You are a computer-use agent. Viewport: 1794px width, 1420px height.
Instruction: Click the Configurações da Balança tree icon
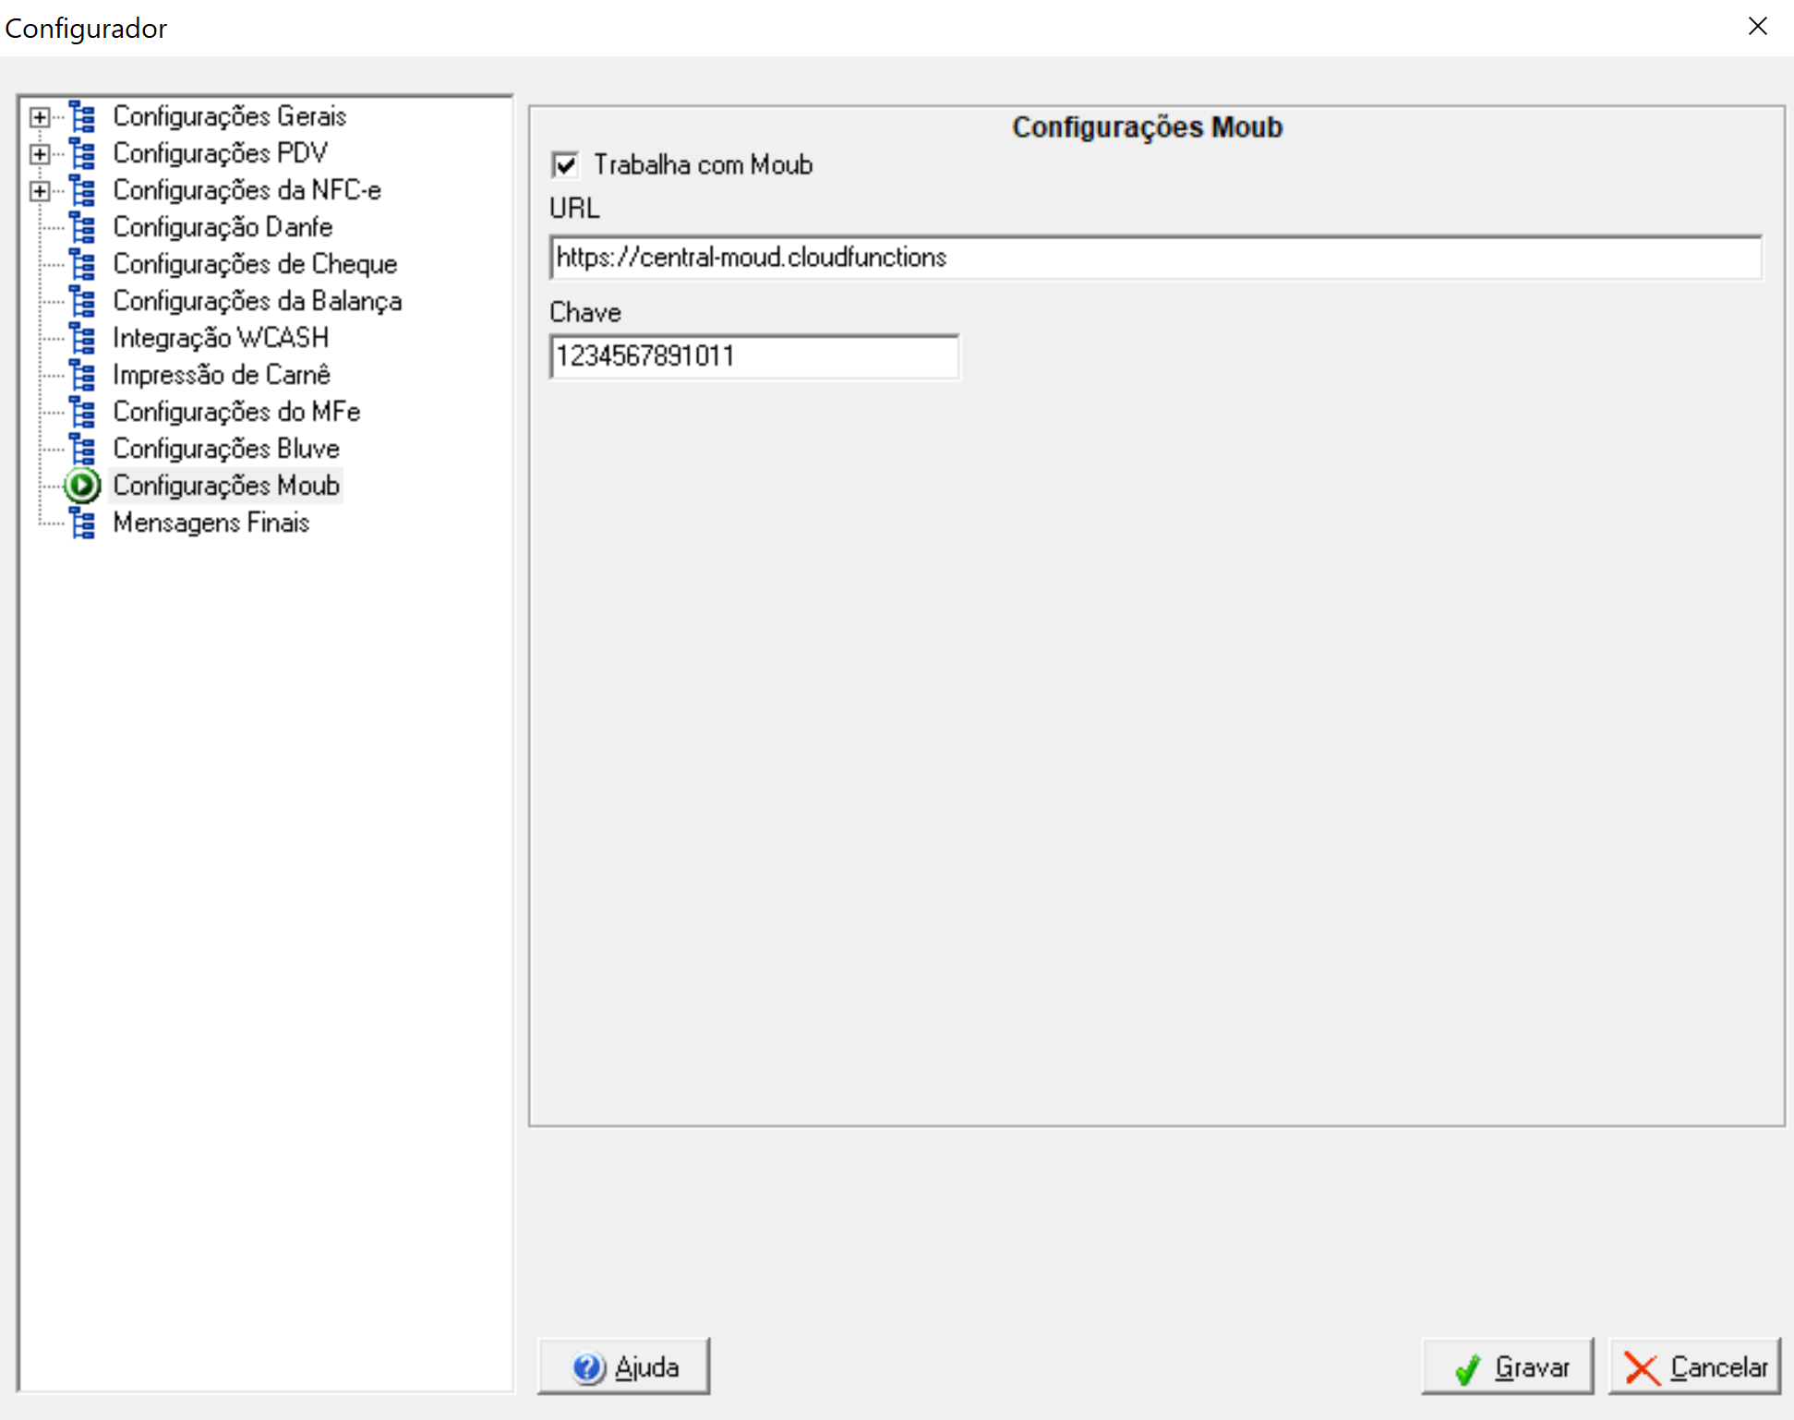[x=82, y=301]
